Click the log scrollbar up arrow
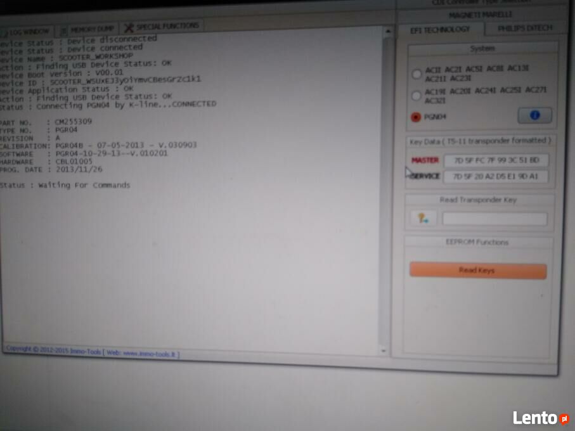The height and width of the screenshot is (431, 575). [x=387, y=32]
